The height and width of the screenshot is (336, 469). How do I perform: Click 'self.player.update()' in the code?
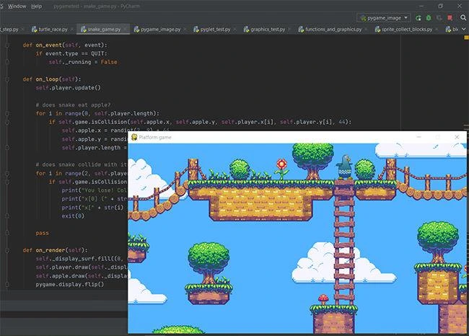(x=69, y=88)
